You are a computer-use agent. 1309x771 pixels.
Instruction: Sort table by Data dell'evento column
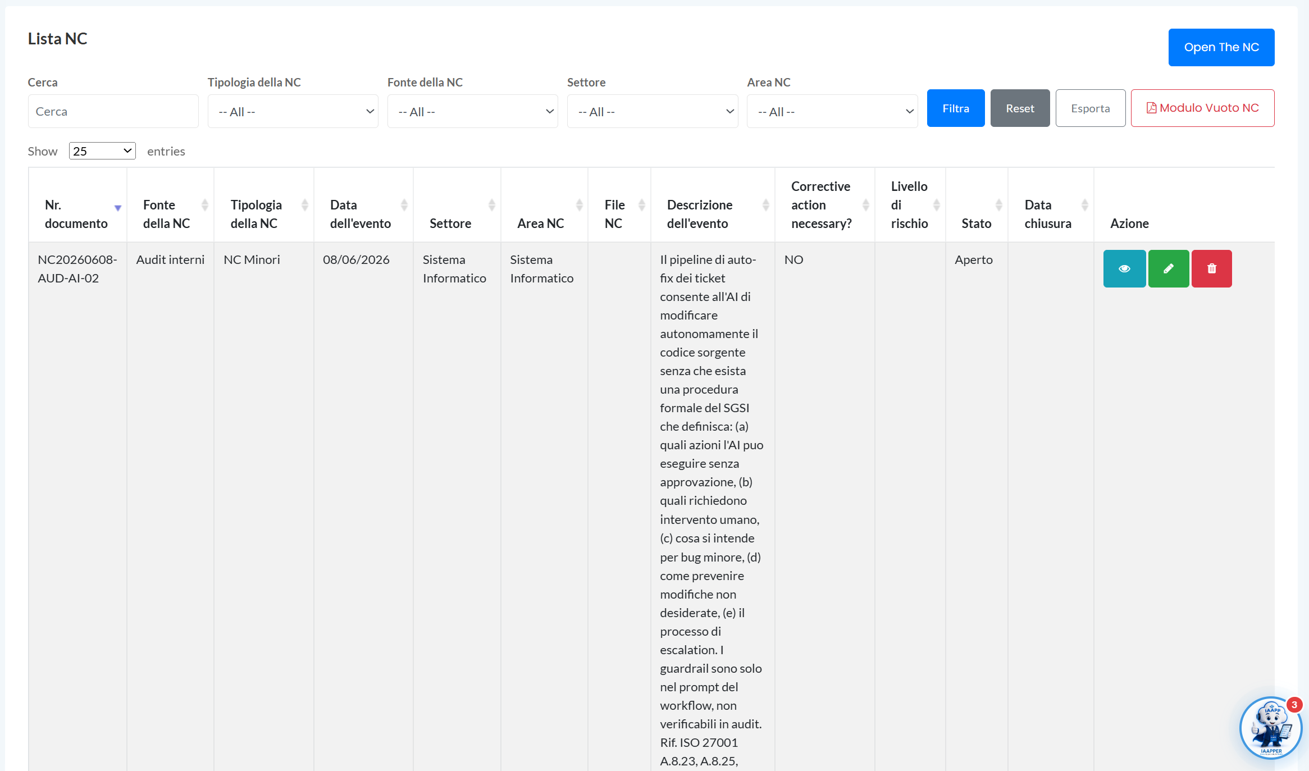pos(363,205)
